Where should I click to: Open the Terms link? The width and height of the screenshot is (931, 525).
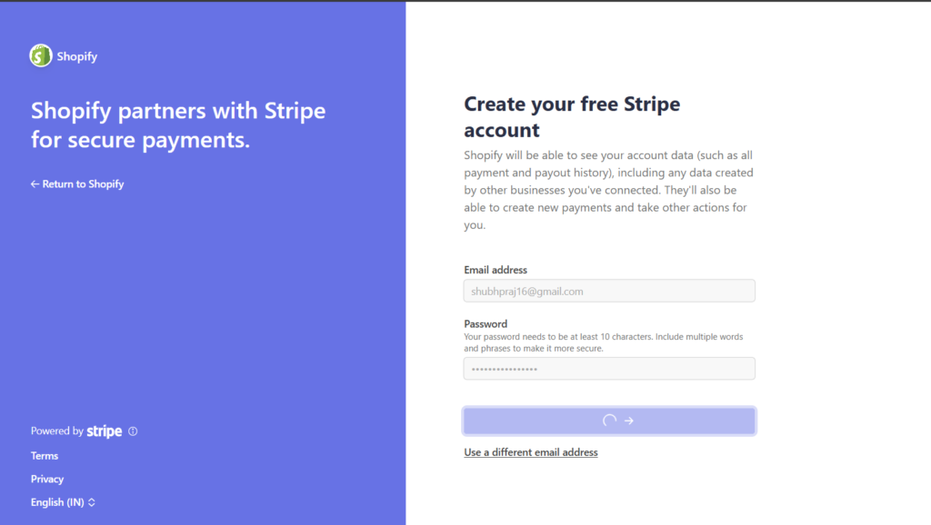click(45, 456)
